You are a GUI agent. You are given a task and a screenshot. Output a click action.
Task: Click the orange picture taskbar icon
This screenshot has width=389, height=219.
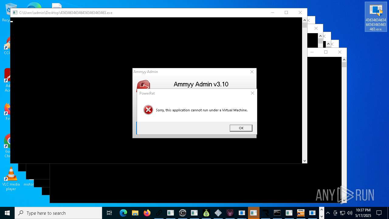click(301, 213)
